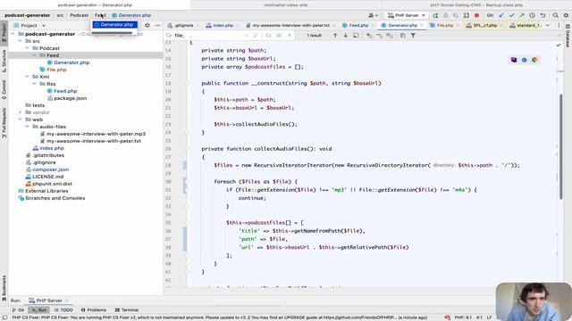
Task: Click the Git rollback undo icon
Action: 543,15
